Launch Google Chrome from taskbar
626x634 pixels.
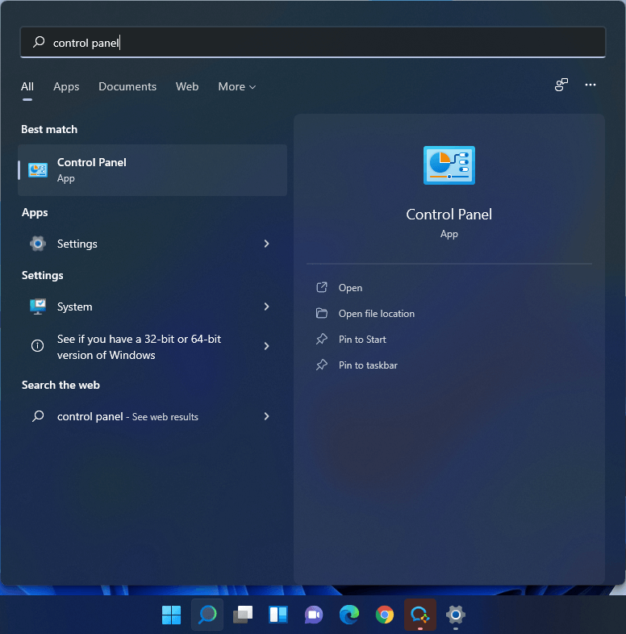[385, 615]
